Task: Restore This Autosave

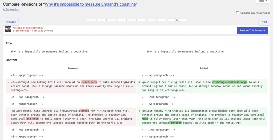Action: 252,30
